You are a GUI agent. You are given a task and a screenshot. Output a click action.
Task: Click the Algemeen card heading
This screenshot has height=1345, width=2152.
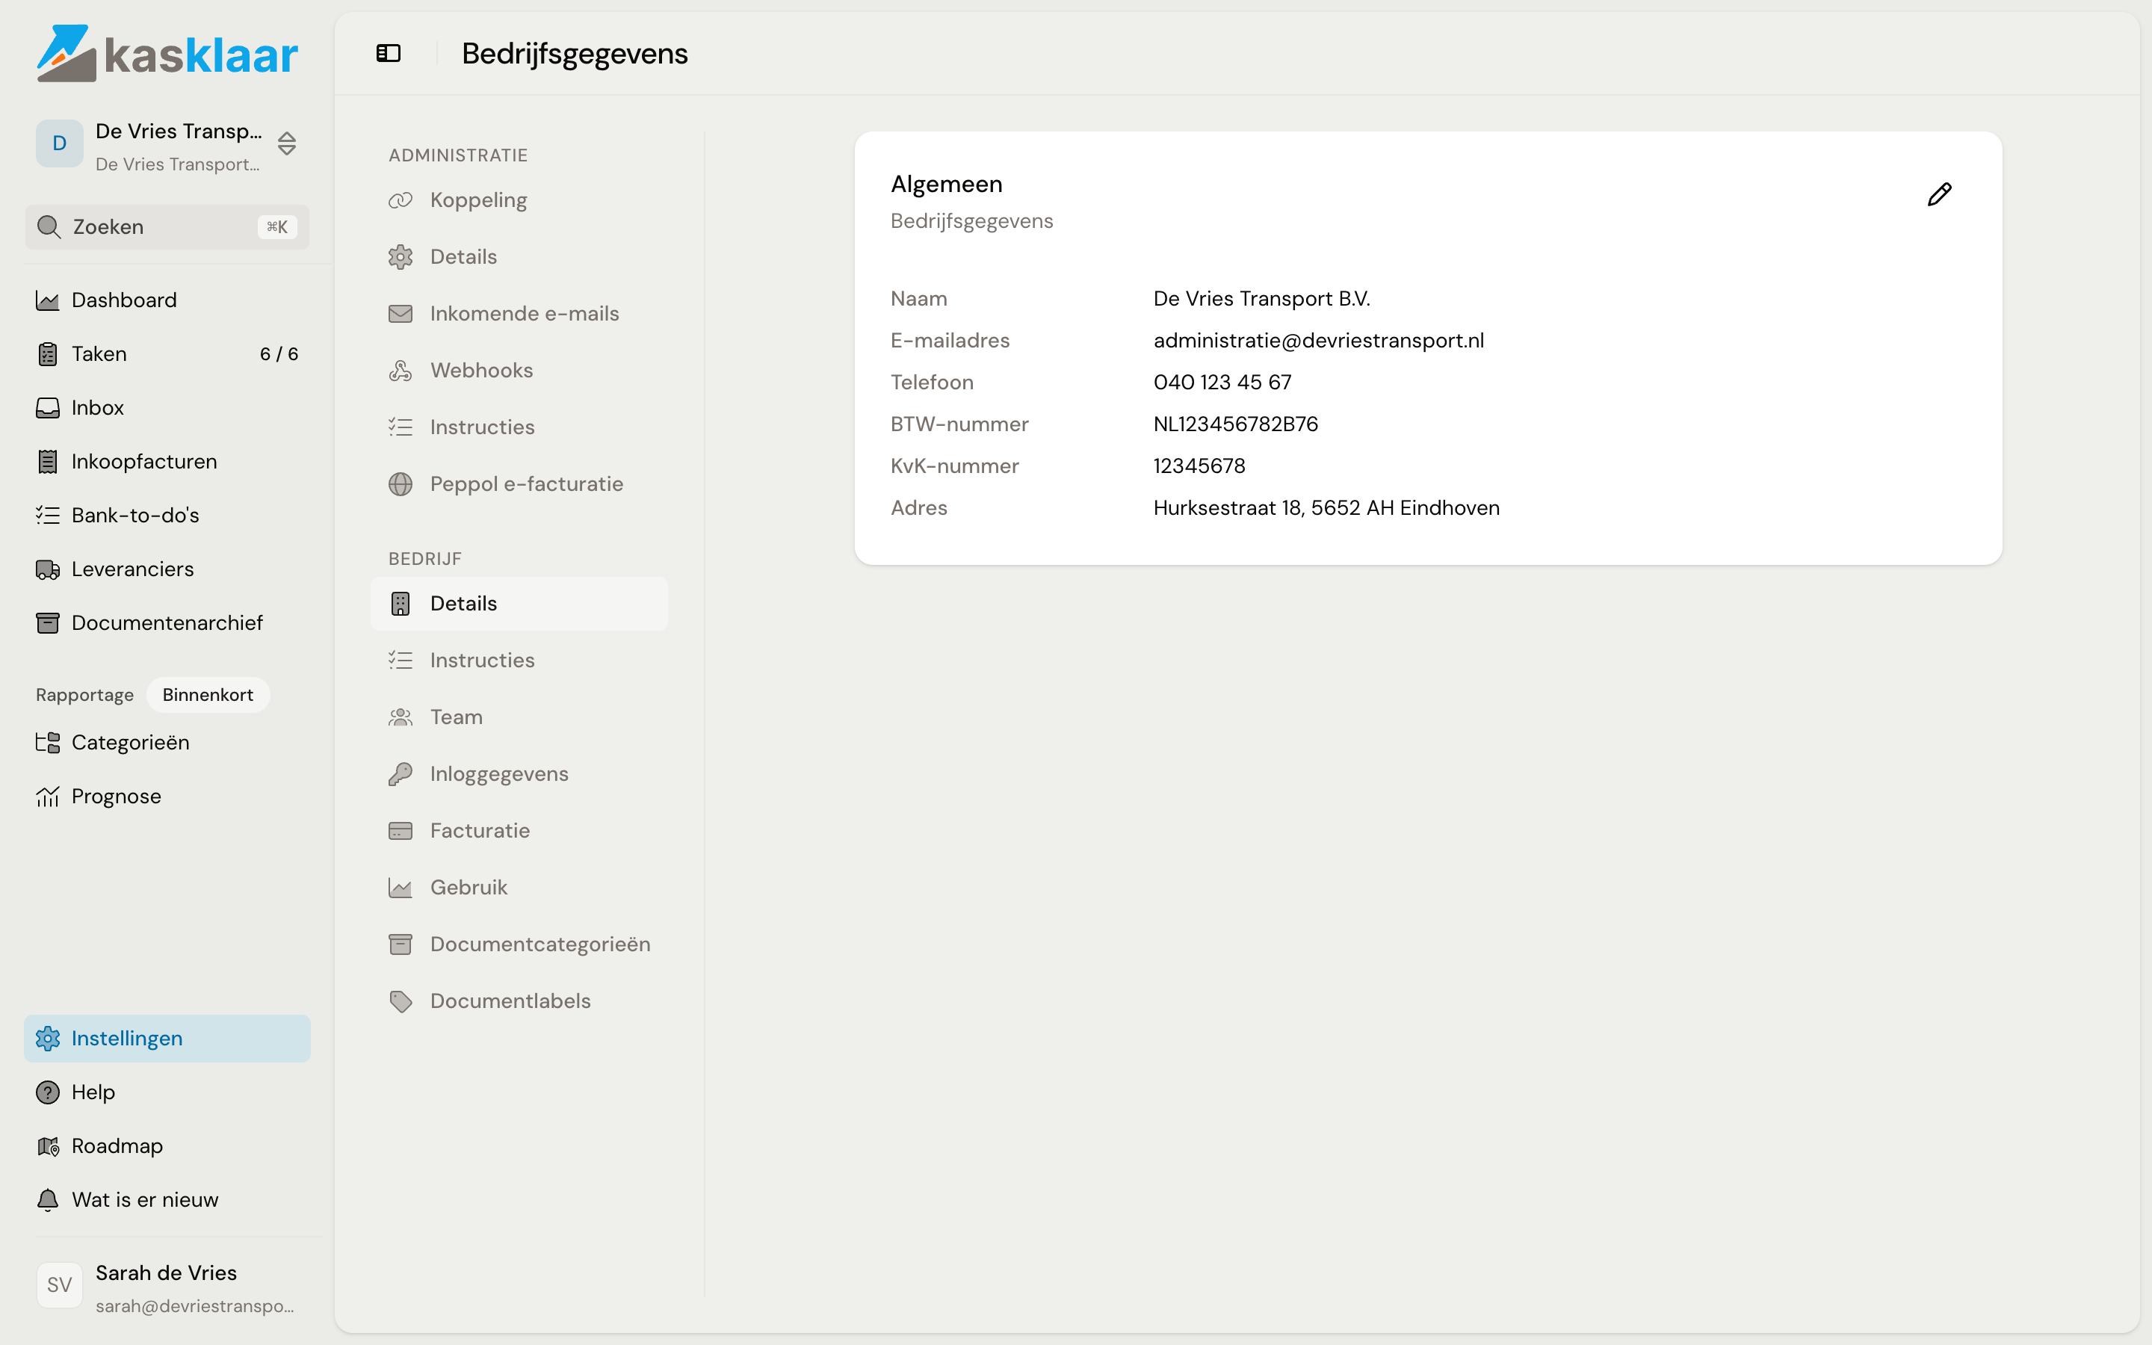pyautogui.click(x=946, y=184)
